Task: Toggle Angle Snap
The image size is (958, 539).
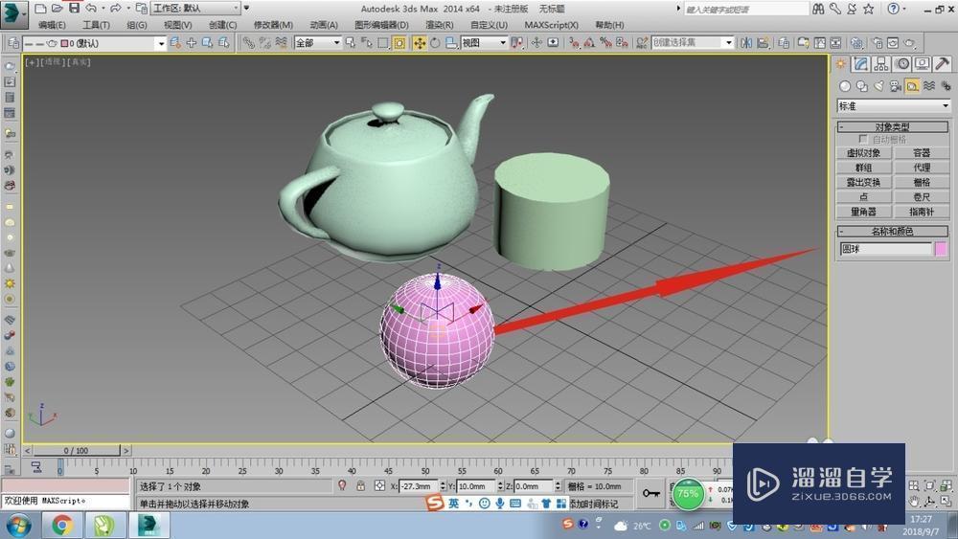Action: [589, 43]
